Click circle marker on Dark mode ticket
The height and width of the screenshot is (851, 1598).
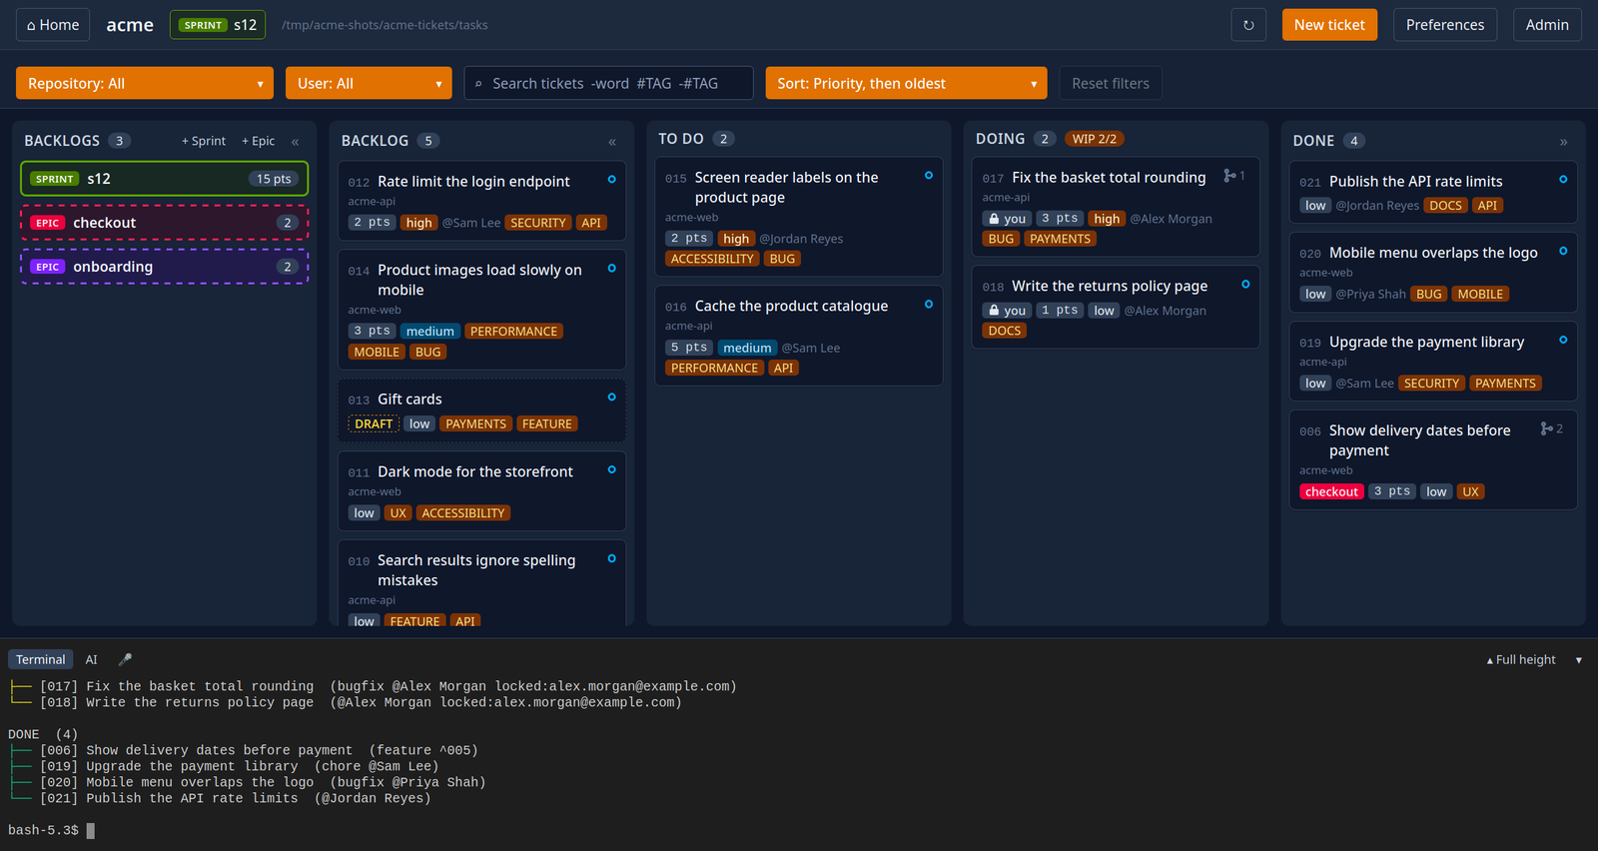pos(612,469)
